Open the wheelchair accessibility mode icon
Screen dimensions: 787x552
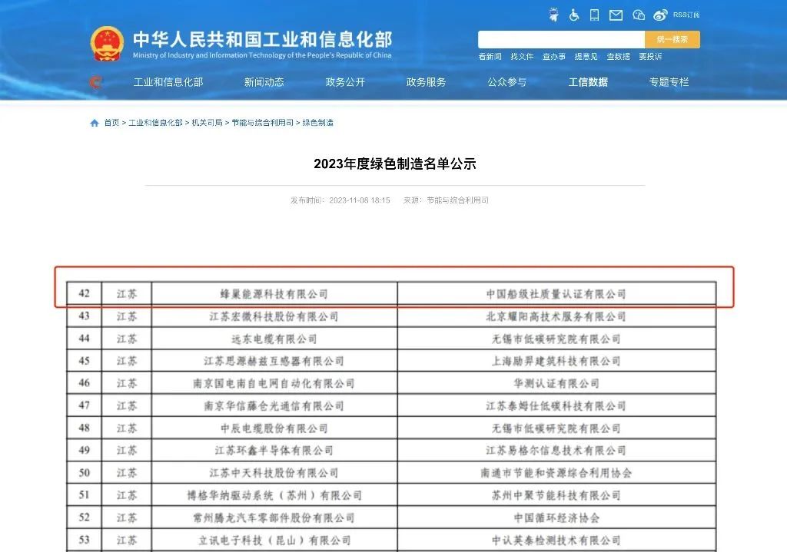pyautogui.click(x=574, y=15)
